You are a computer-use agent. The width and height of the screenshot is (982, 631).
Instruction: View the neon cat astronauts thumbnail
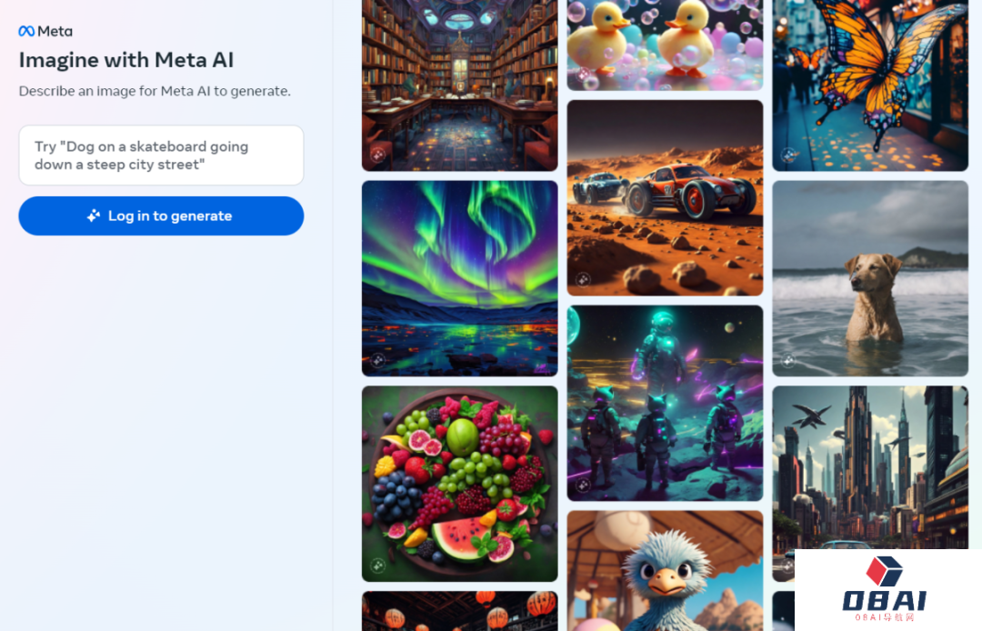(665, 403)
